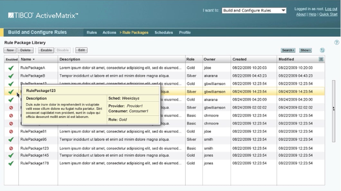This screenshot has width=341, height=191.
Task: Click the green checkmark for RulePackage178
Action: (x=11, y=163)
